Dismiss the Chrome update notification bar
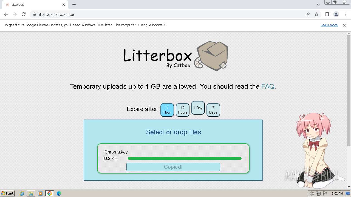The height and width of the screenshot is (197, 351). [x=344, y=25]
